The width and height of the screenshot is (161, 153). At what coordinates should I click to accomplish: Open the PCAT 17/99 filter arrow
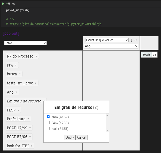[30, 128]
